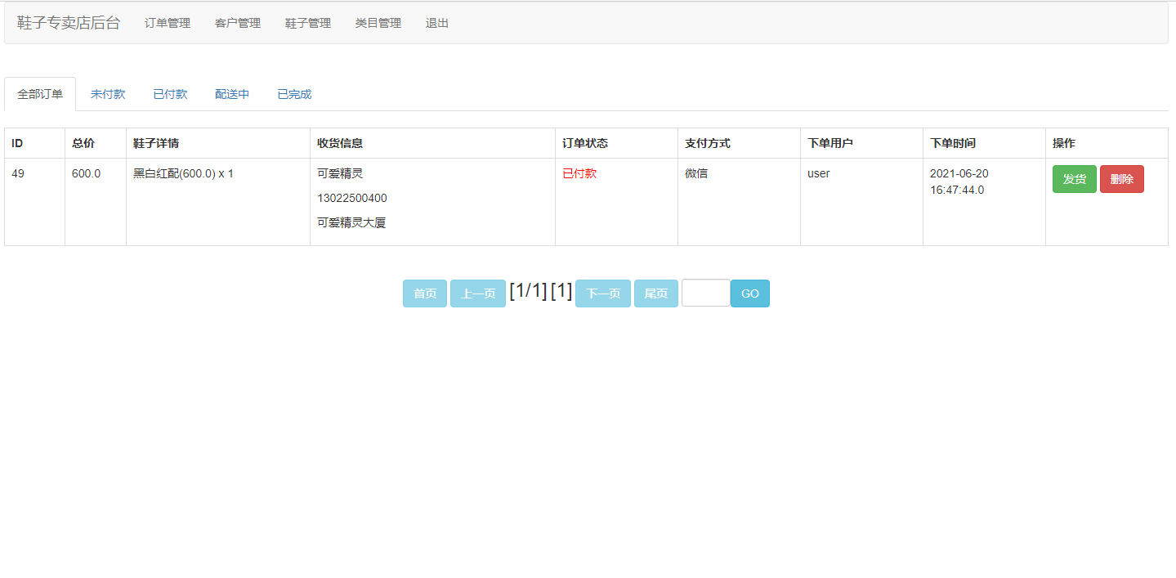Switch to the 未付款 tab
Viewport: 1176px width, 578px height.
point(108,94)
